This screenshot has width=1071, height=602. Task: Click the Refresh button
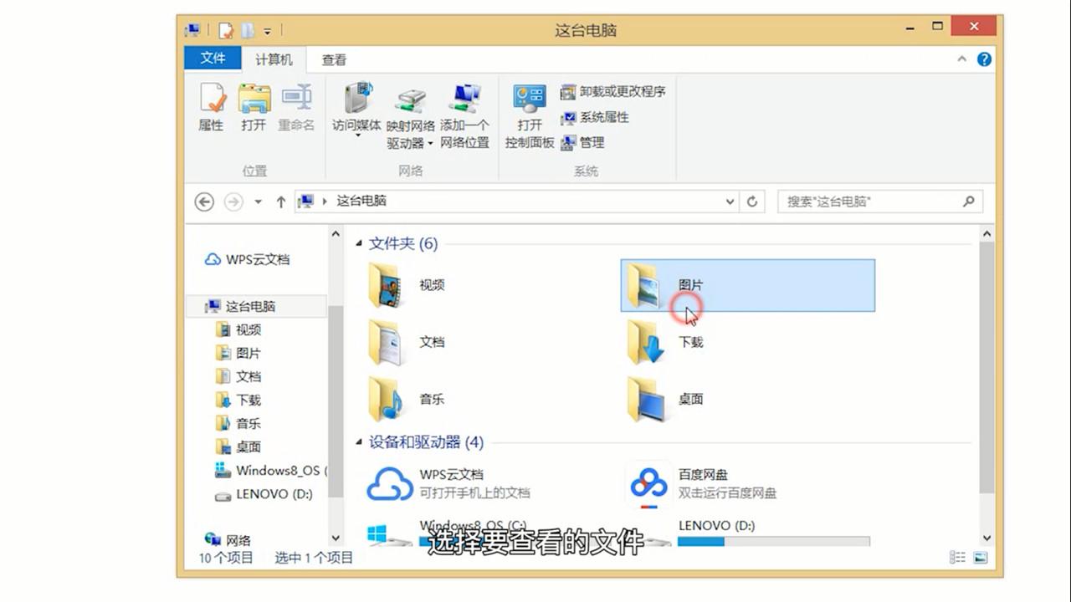752,202
